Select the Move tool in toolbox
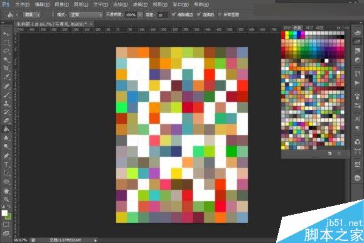Viewport: 364px width, 243px height. pyautogui.click(x=6, y=34)
